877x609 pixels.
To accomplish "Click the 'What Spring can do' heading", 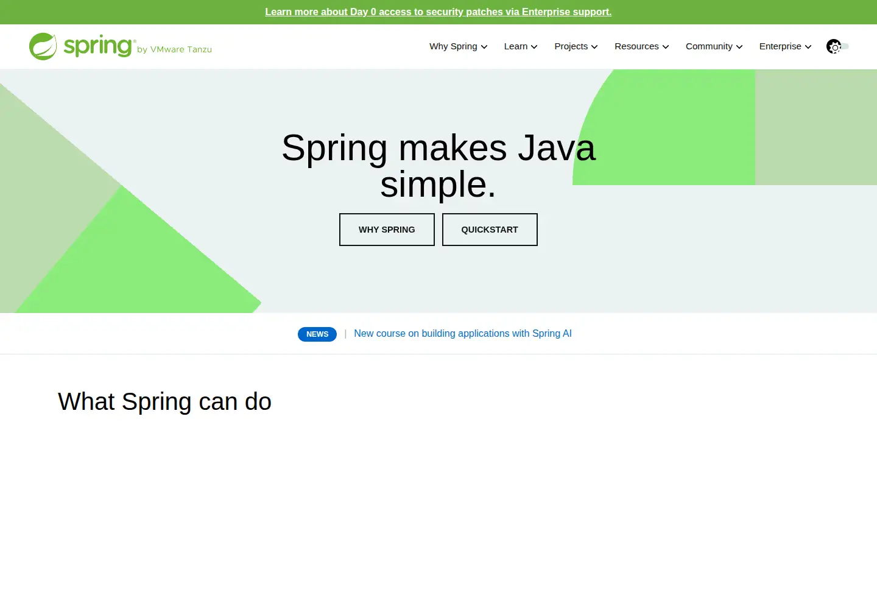I will tap(164, 402).
